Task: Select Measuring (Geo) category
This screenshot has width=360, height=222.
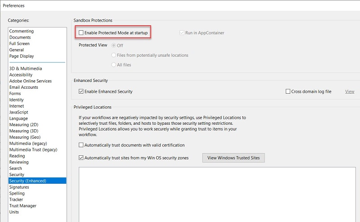Action: [25, 137]
